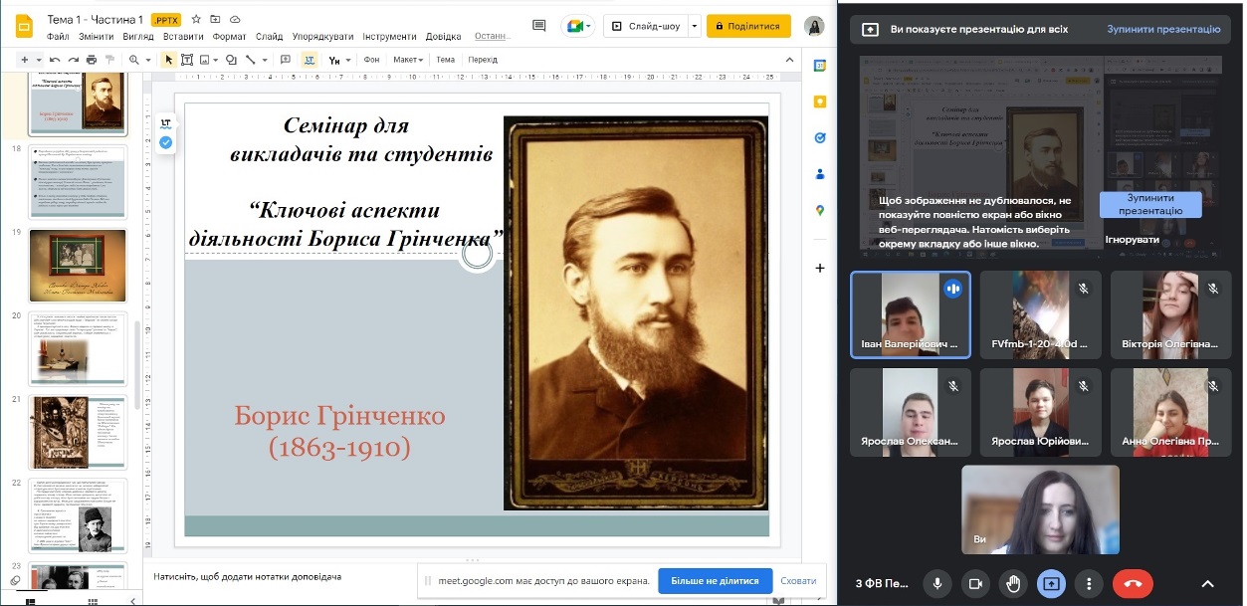The height and width of the screenshot is (606, 1247).
Task: Toggle the microphone in Meet
Action: coord(936,584)
